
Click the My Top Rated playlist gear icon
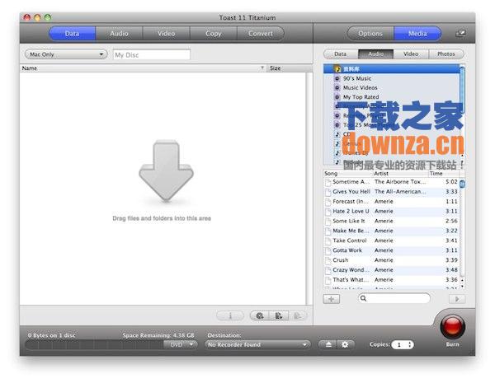337,97
